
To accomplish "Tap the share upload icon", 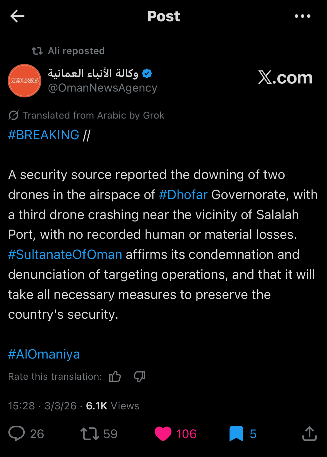I will pyautogui.click(x=309, y=433).
